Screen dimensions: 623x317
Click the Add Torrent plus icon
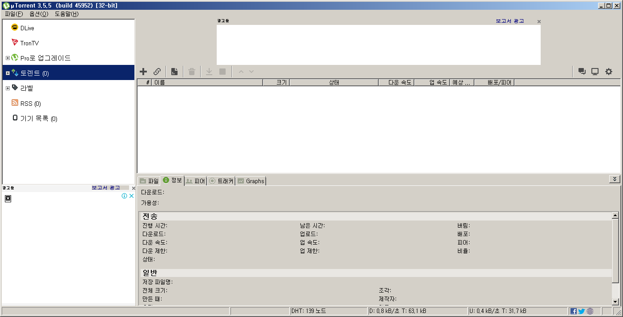[143, 72]
